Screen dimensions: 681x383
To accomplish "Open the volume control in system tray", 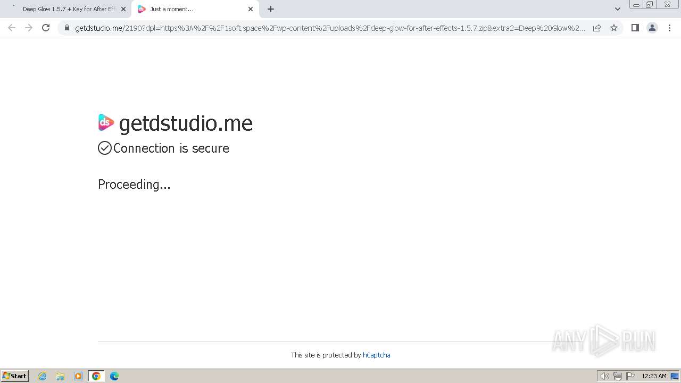I will pos(605,376).
